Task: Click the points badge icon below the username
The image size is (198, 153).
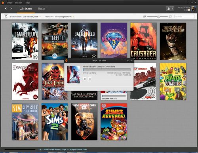Action: pyautogui.click(x=189, y=10)
